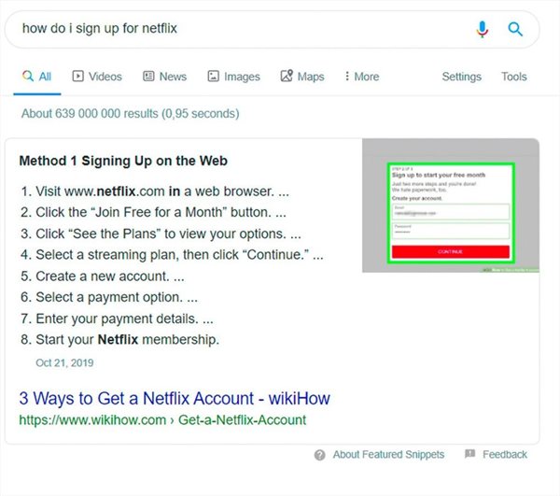The image size is (560, 496).
Task: Click the Feedback link below the snippet
Action: click(505, 455)
